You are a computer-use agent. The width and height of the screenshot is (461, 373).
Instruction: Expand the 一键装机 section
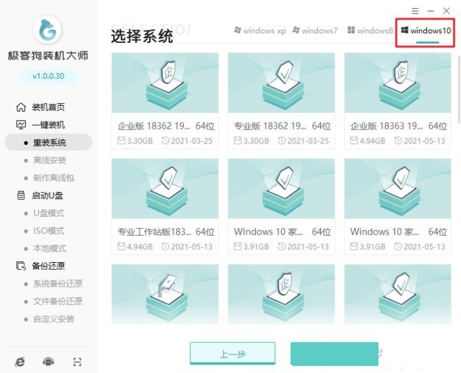click(x=49, y=125)
